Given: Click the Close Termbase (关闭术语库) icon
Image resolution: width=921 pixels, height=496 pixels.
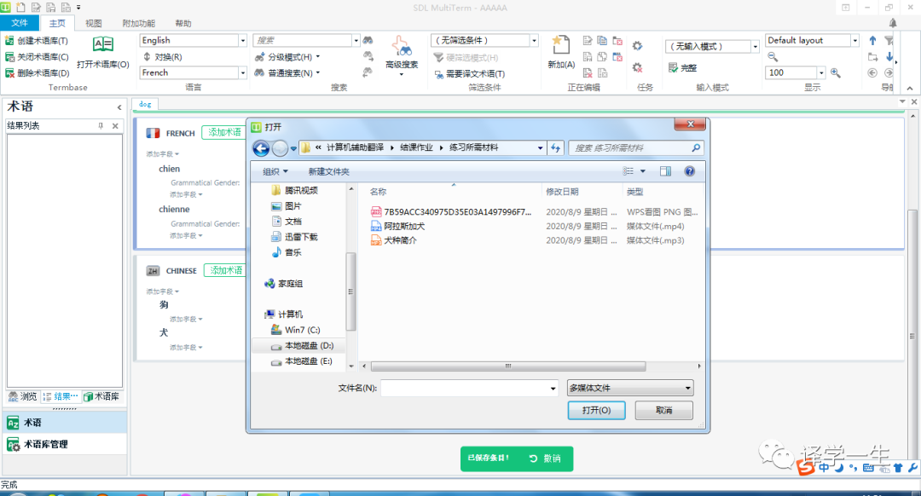Looking at the screenshot, I should click(9, 57).
